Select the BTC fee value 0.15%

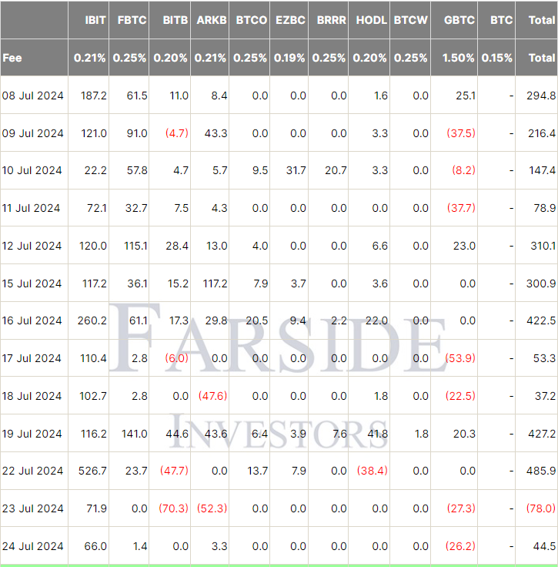[497, 58]
